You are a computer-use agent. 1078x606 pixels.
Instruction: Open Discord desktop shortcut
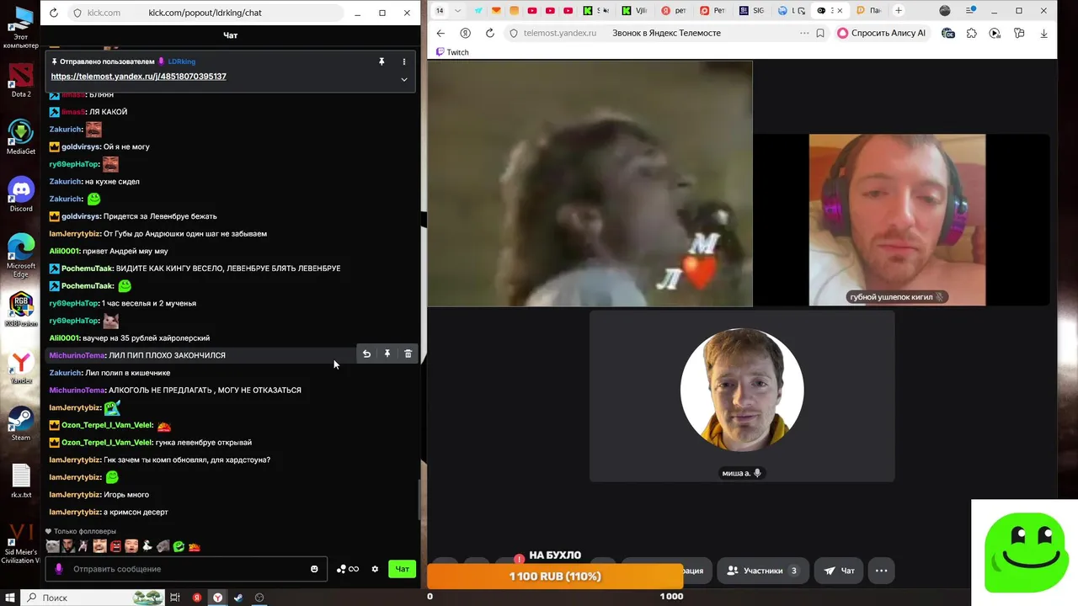[21, 194]
